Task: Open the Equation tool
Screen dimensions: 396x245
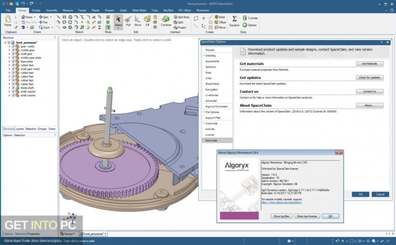Action: coord(235,21)
